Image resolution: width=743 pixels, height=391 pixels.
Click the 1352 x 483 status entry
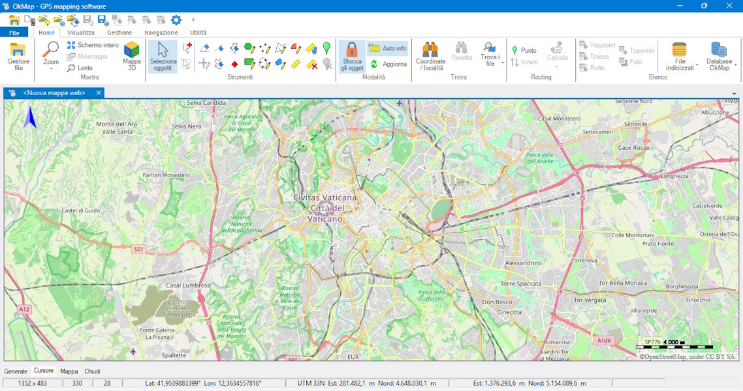point(32,383)
